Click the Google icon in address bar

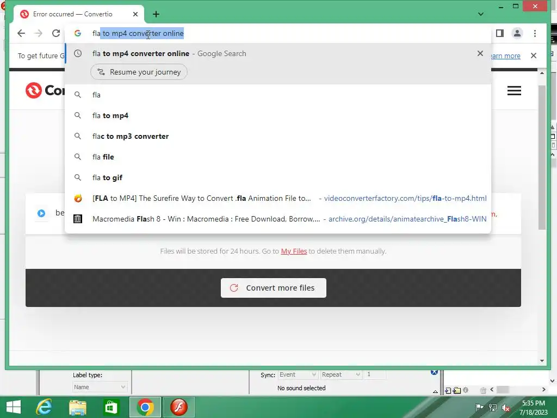point(77,33)
